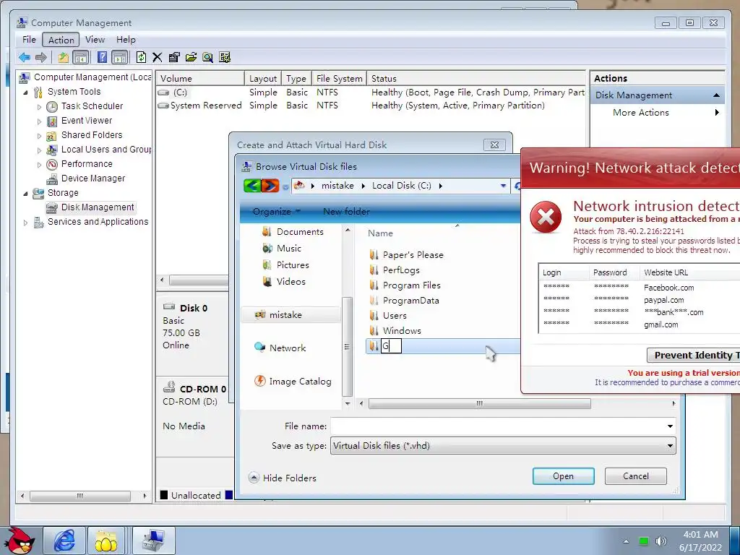
Task: Open the blue Help question mark icon
Action: 102,58
